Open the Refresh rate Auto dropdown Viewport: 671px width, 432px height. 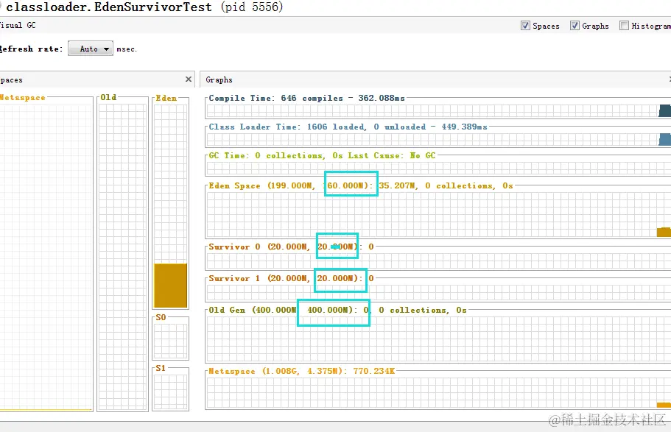[x=91, y=49]
